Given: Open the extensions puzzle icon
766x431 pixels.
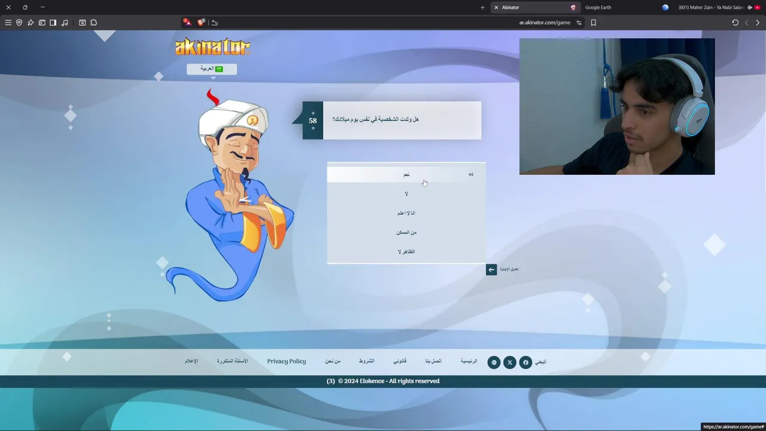Looking at the screenshot, I should click(94, 23).
